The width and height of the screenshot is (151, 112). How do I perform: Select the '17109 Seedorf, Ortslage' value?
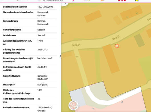coord(45,109)
